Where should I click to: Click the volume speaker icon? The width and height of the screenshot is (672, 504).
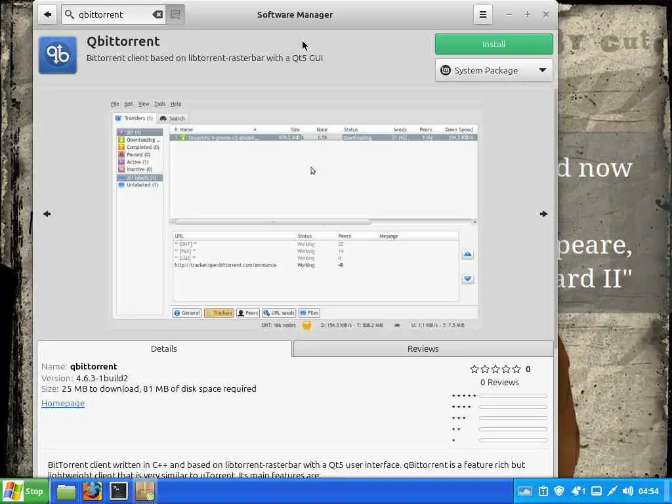627,491
